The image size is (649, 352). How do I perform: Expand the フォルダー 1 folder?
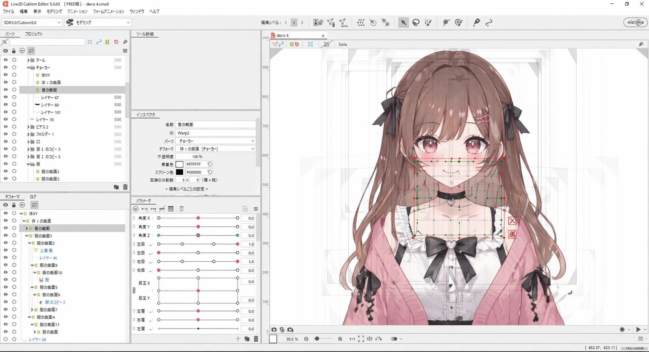(x=28, y=134)
